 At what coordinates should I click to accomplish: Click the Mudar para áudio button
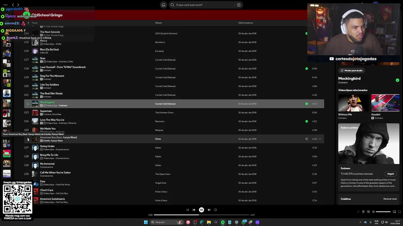[x=351, y=71]
